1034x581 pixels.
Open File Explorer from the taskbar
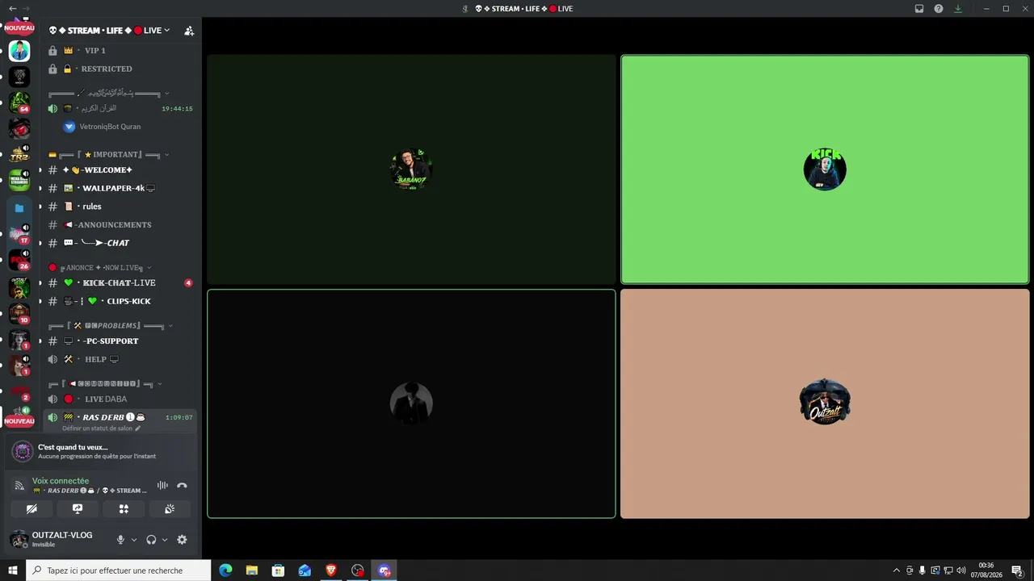tap(252, 571)
